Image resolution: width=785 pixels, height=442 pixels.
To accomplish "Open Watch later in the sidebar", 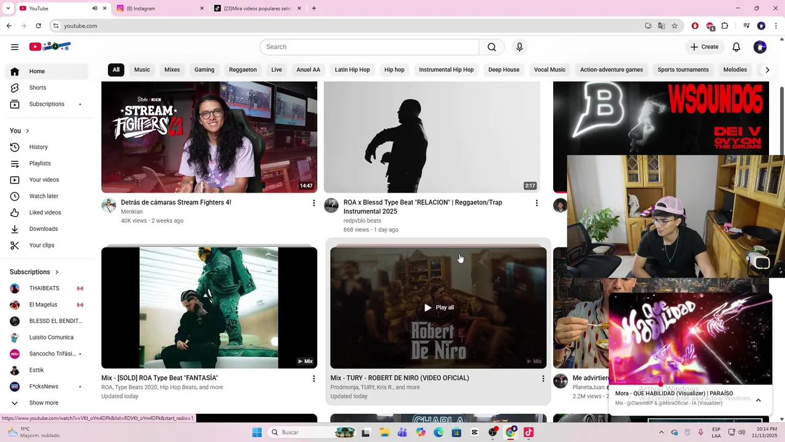I will pyautogui.click(x=47, y=196).
